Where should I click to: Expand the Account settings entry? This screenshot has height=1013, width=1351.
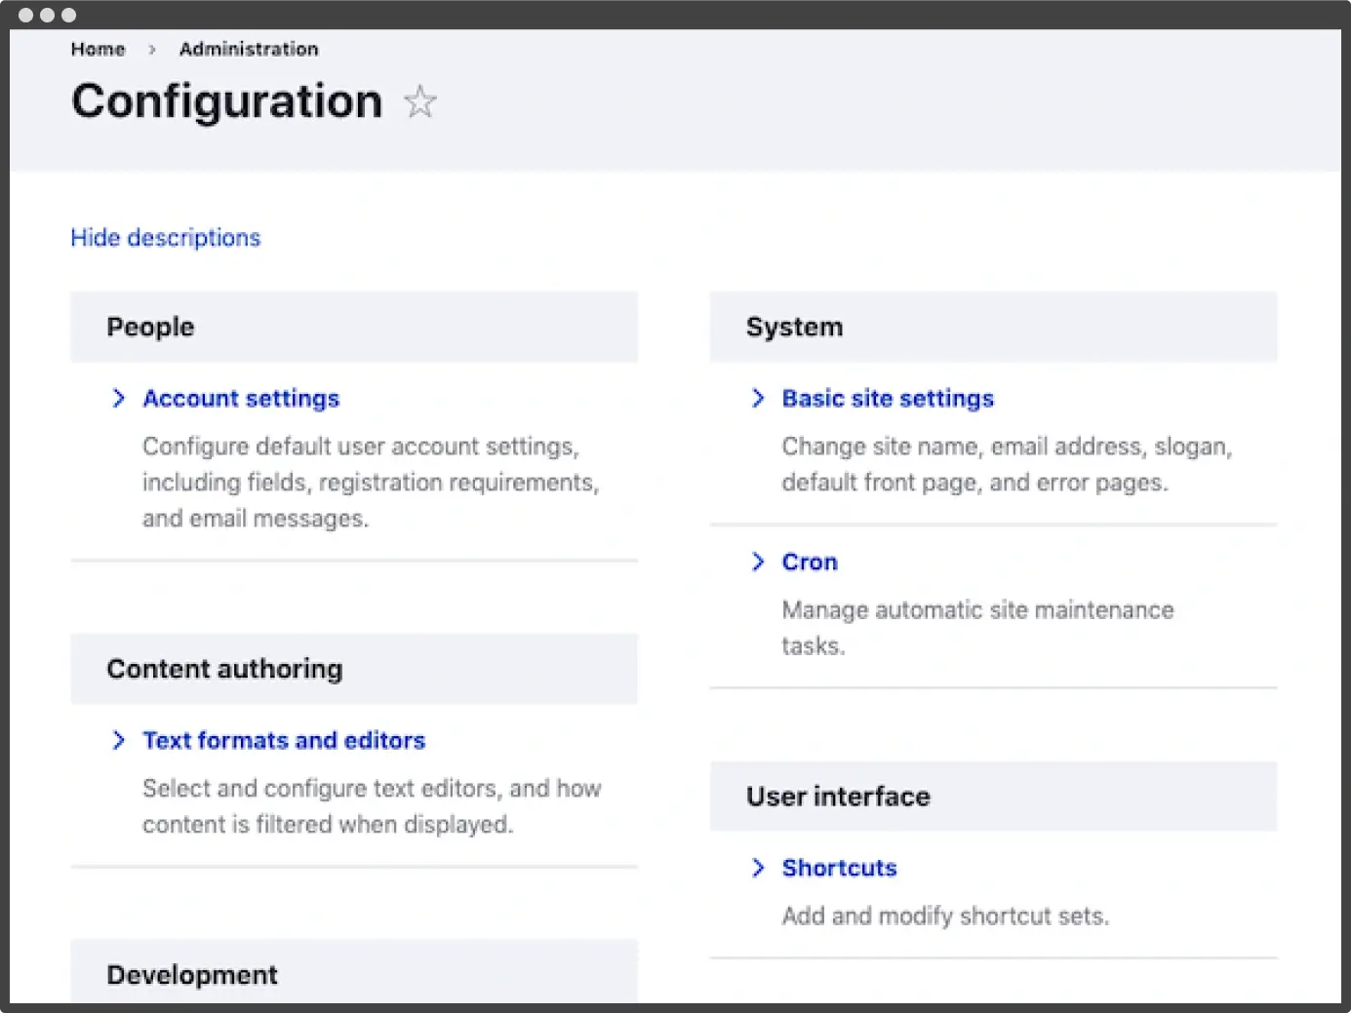[x=241, y=398]
